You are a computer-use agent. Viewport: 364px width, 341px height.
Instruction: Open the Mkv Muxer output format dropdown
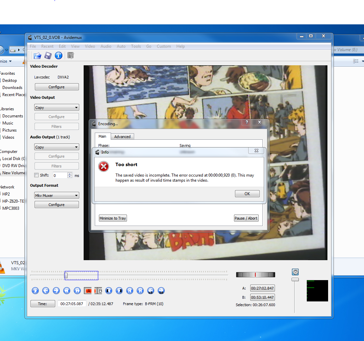pos(57,195)
